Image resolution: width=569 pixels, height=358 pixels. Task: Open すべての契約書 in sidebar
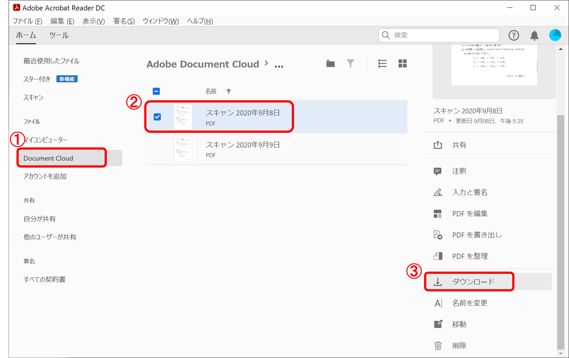44,279
